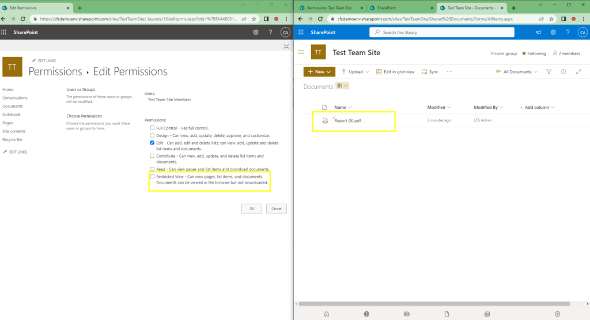Click Edit in grid view
590x320 pixels.
[x=395, y=72]
